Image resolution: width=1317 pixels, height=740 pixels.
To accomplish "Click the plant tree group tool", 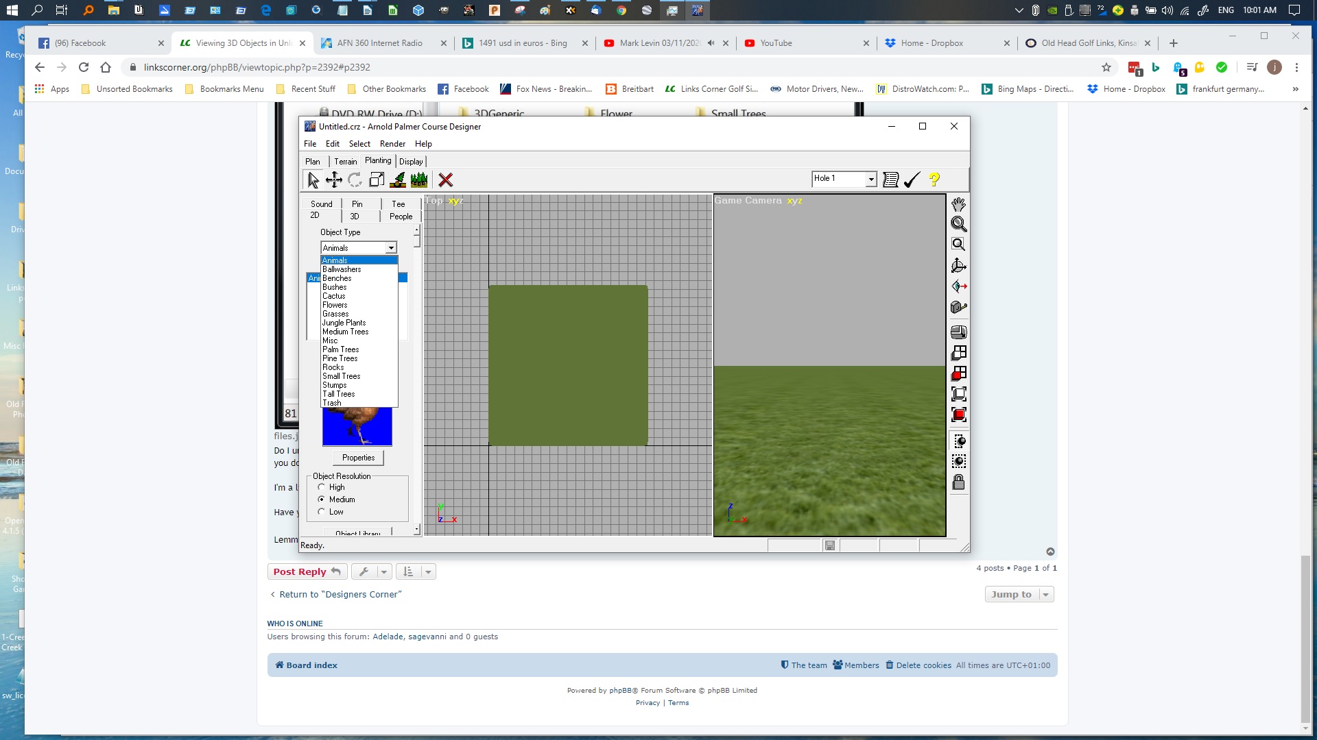I will (419, 180).
